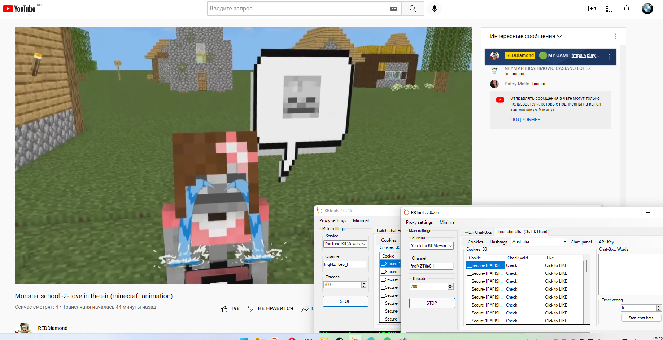Click the dislike thumbs-down icon
Image resolution: width=663 pixels, height=340 pixels.
pyautogui.click(x=251, y=309)
